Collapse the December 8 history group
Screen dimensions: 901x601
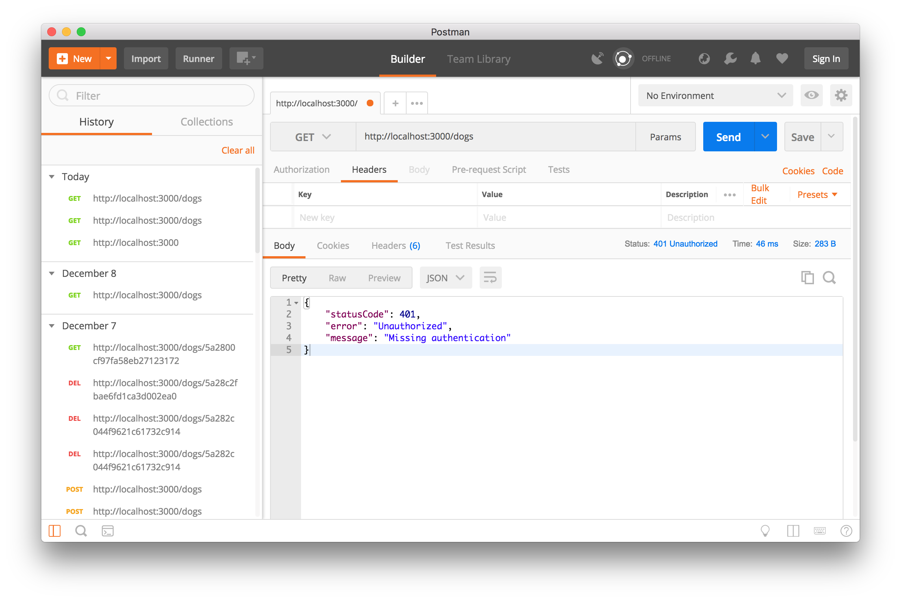(52, 273)
